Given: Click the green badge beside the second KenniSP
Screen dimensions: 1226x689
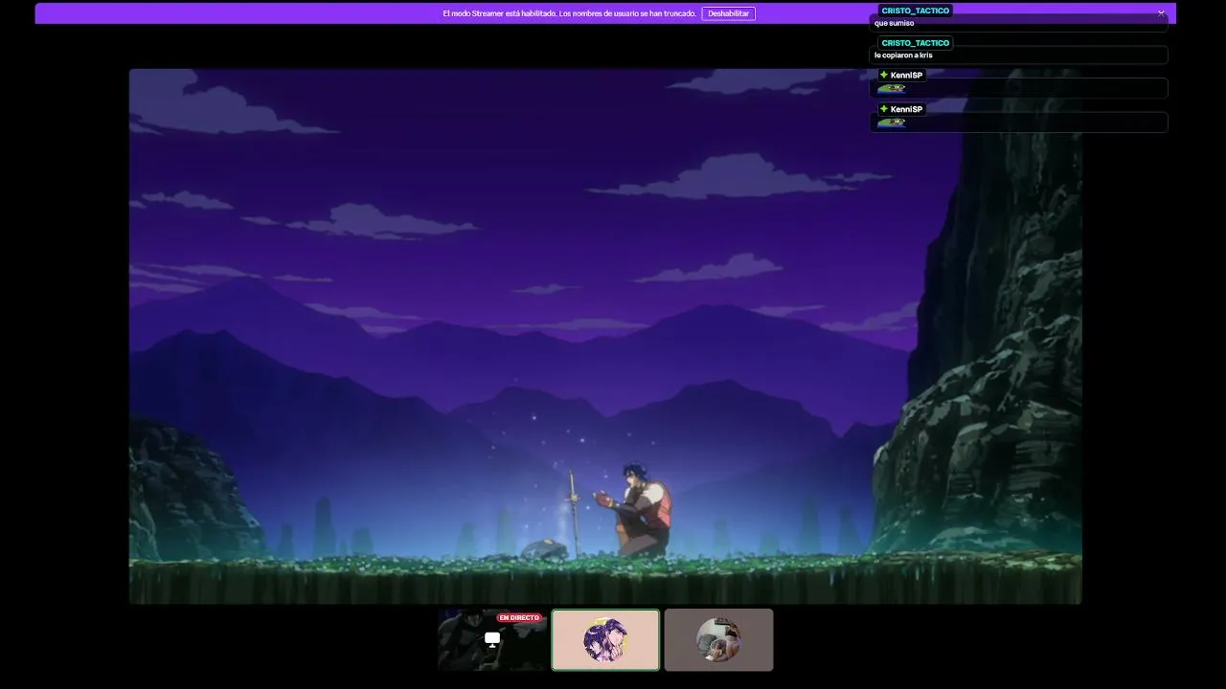Looking at the screenshot, I should tap(884, 109).
